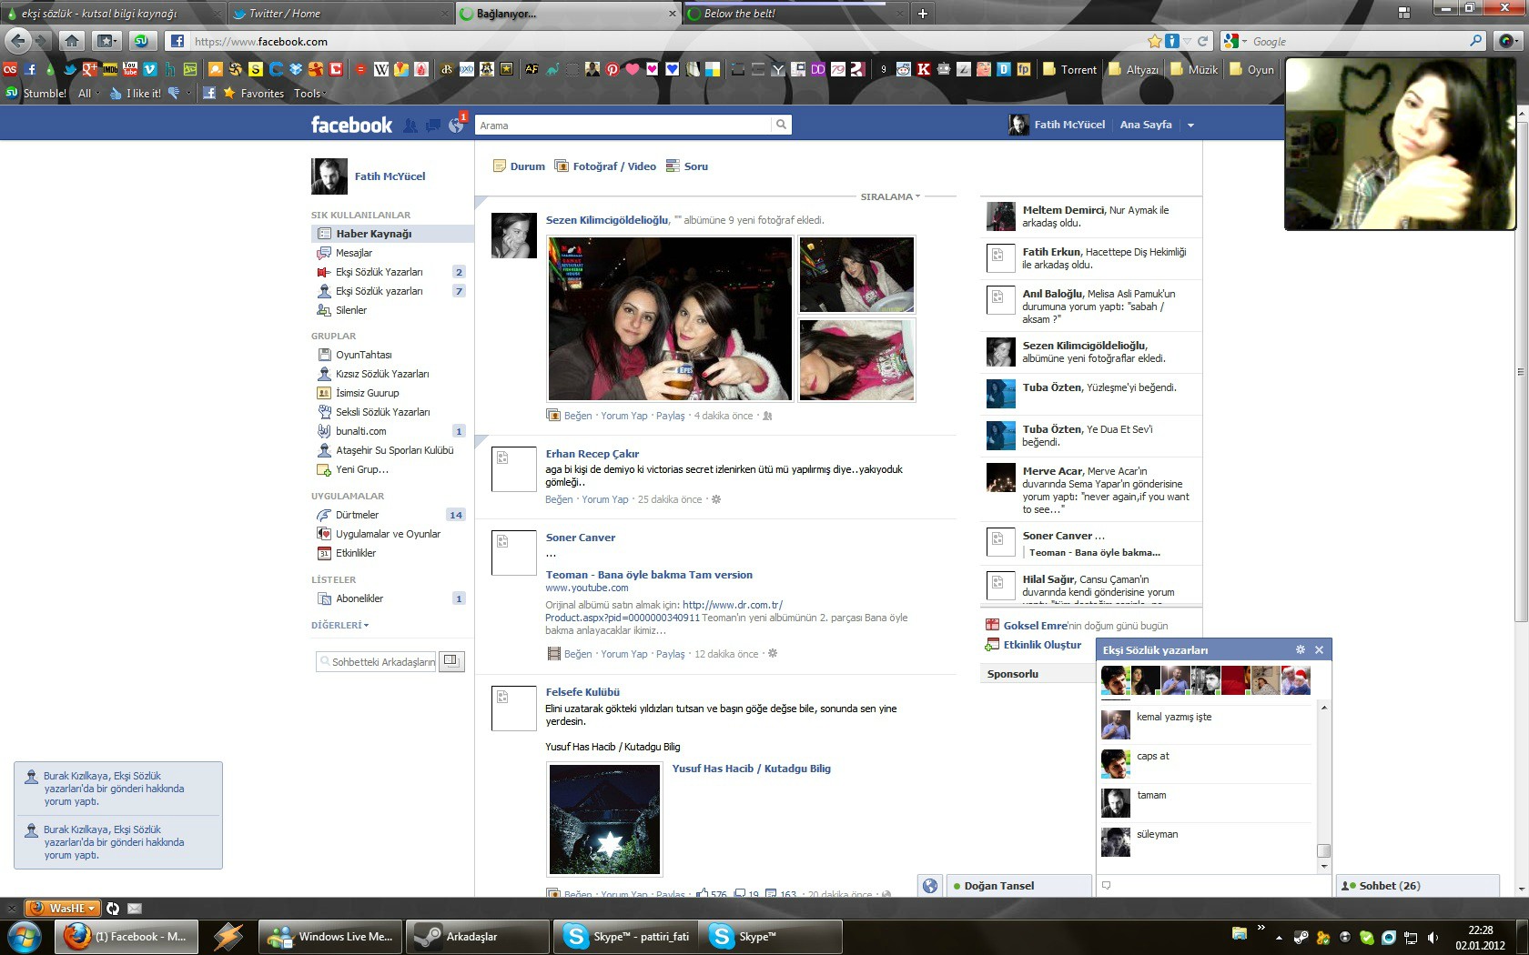This screenshot has width=1529, height=955.
Task: Open chat settings gear in Ekşi Sözlük yazarları
Action: [1301, 649]
